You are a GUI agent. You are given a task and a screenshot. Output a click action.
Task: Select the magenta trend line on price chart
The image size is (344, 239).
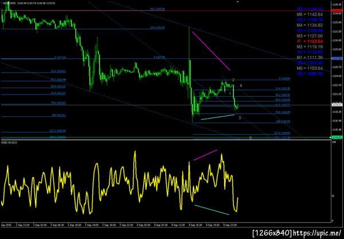pos(211,51)
